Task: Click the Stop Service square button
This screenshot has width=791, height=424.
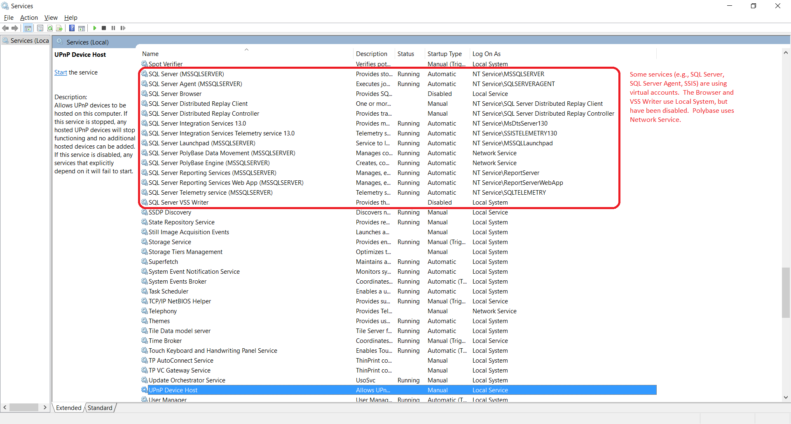Action: pyautogui.click(x=104, y=28)
